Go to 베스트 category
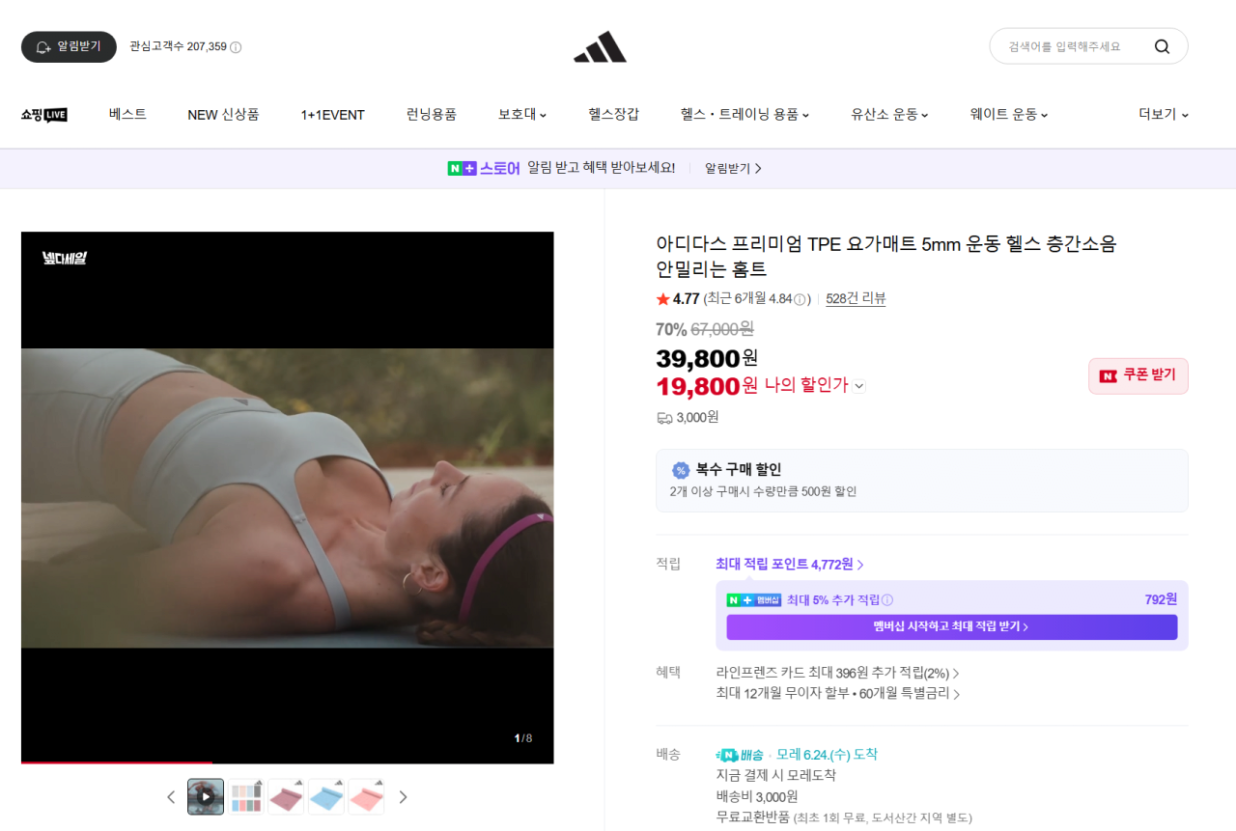Image resolution: width=1236 pixels, height=831 pixels. click(x=127, y=115)
